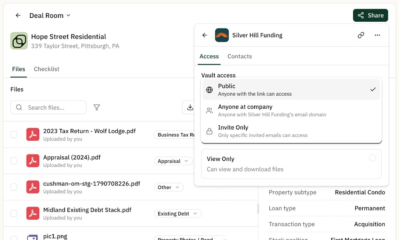Image resolution: width=399 pixels, height=240 pixels.
Task: Click the PDF icon for Midland Existing Debt Stack
Action: (33, 213)
